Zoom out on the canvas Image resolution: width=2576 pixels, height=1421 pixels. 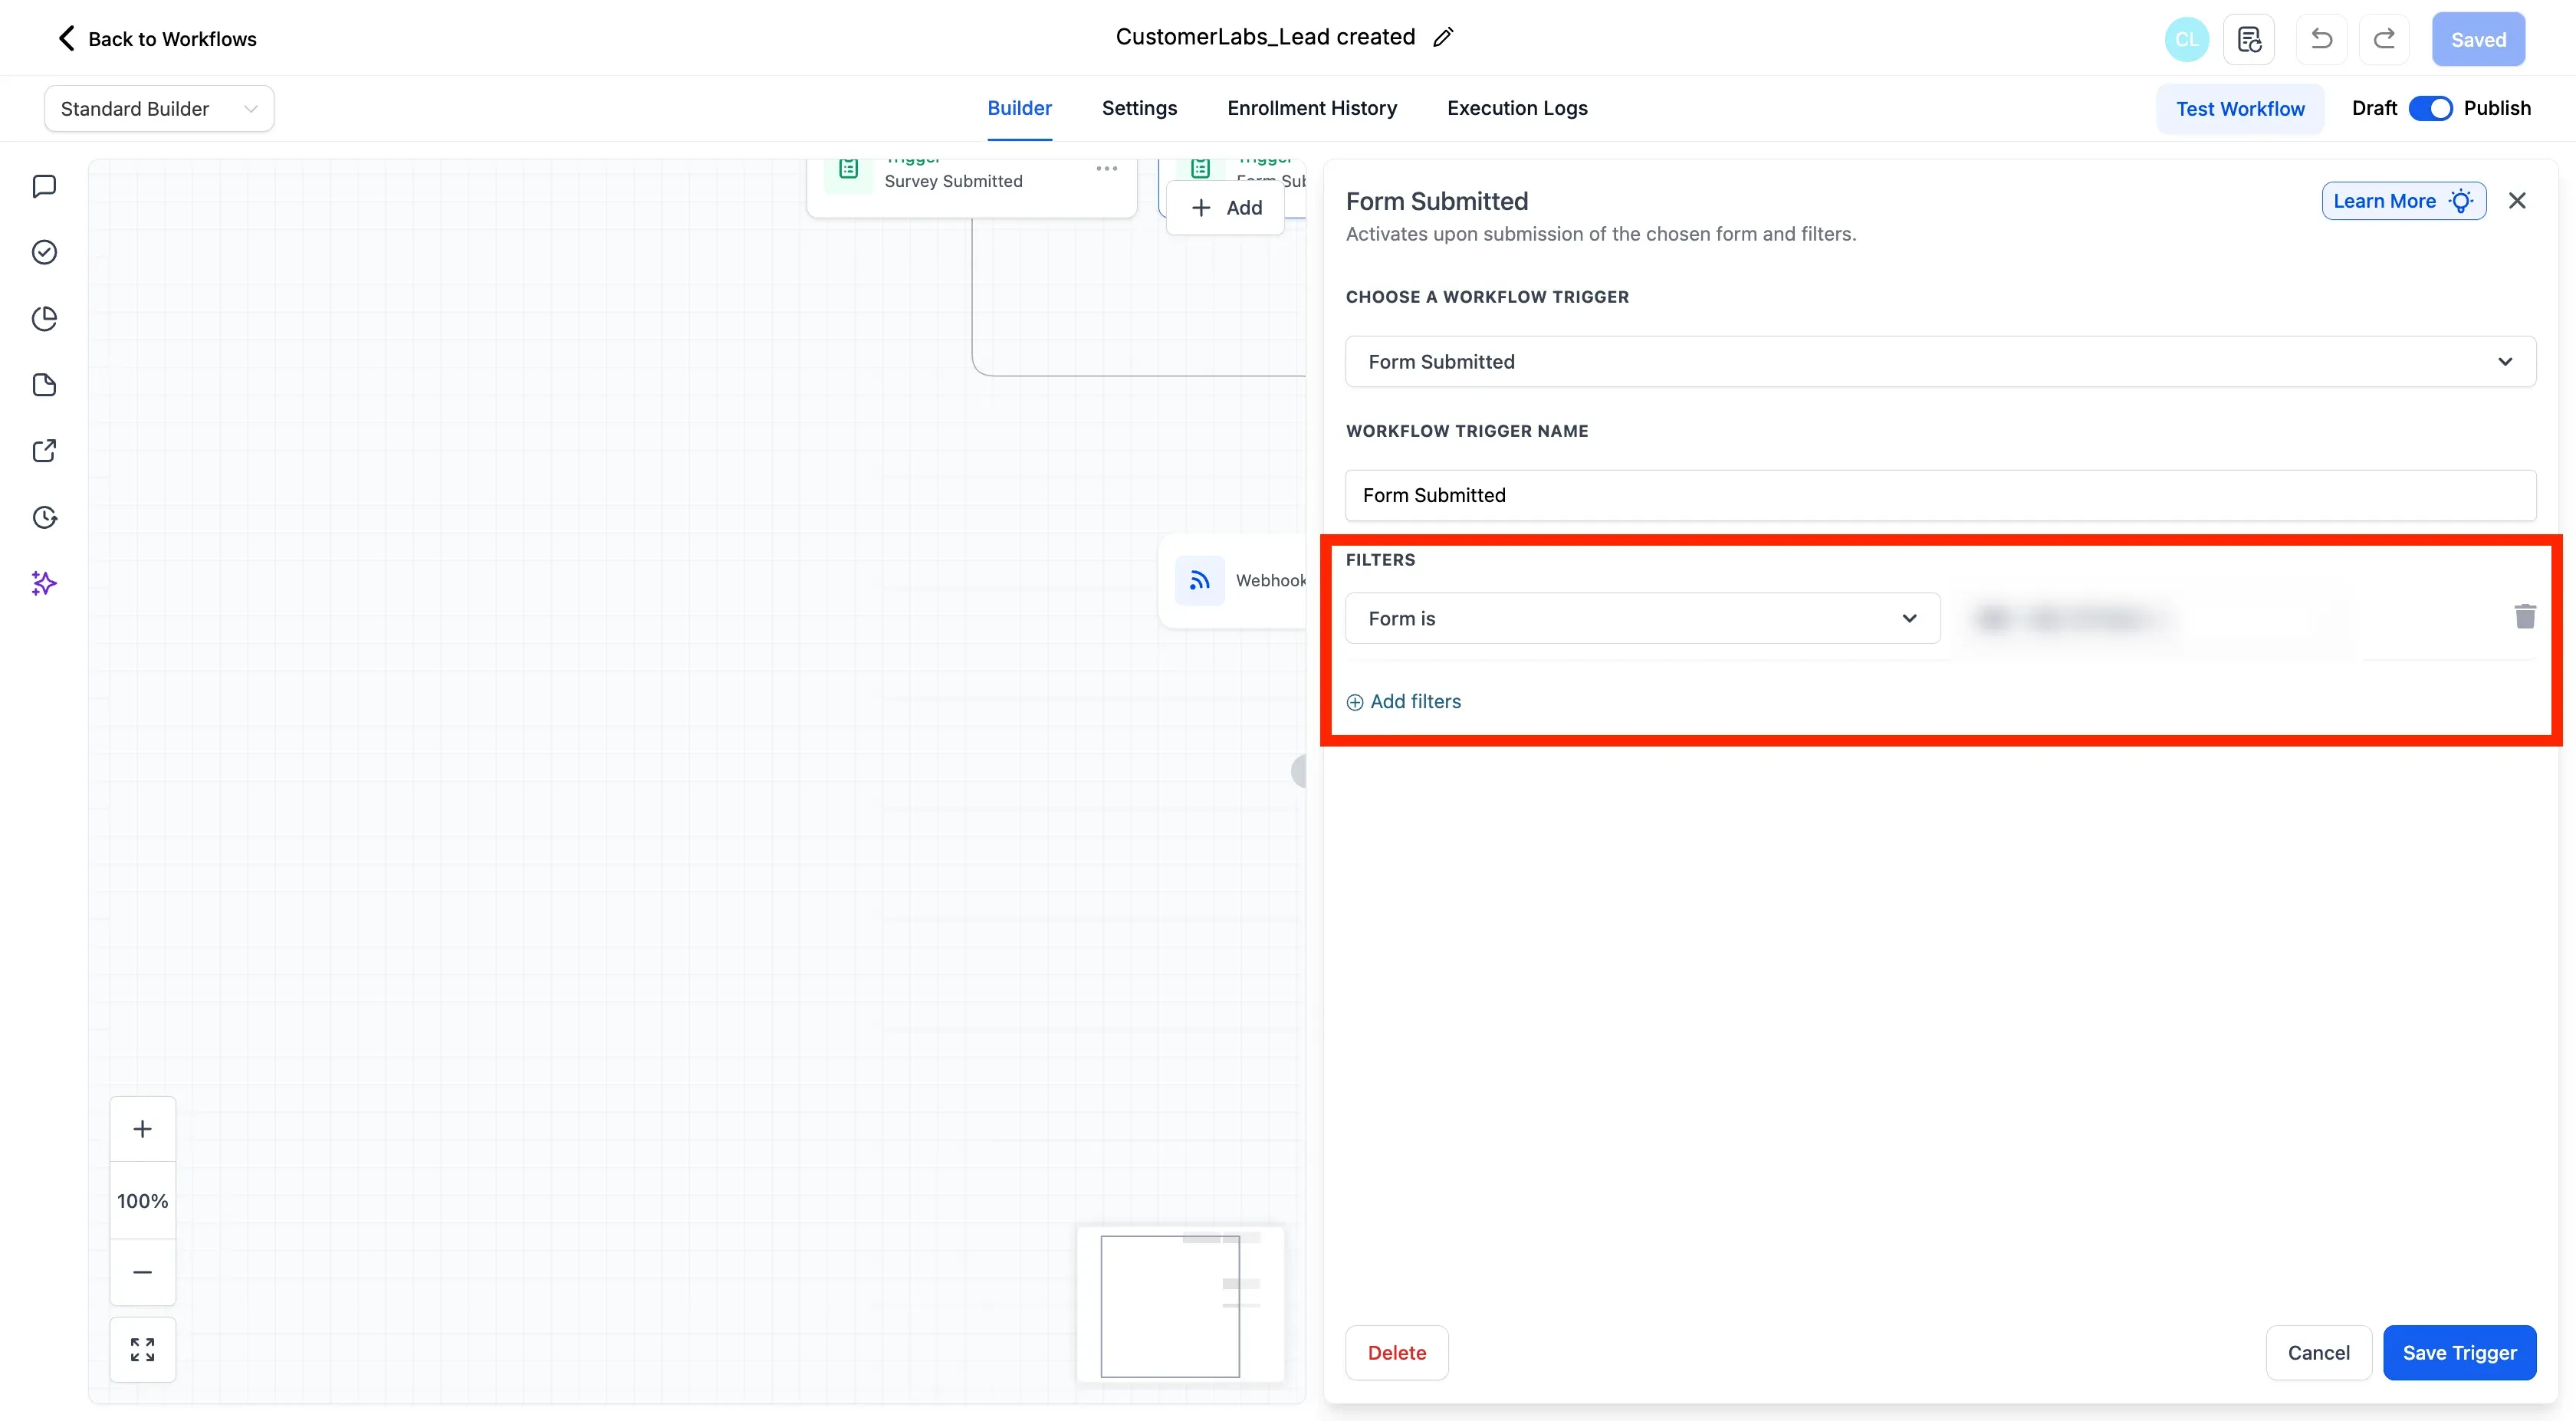pos(143,1272)
